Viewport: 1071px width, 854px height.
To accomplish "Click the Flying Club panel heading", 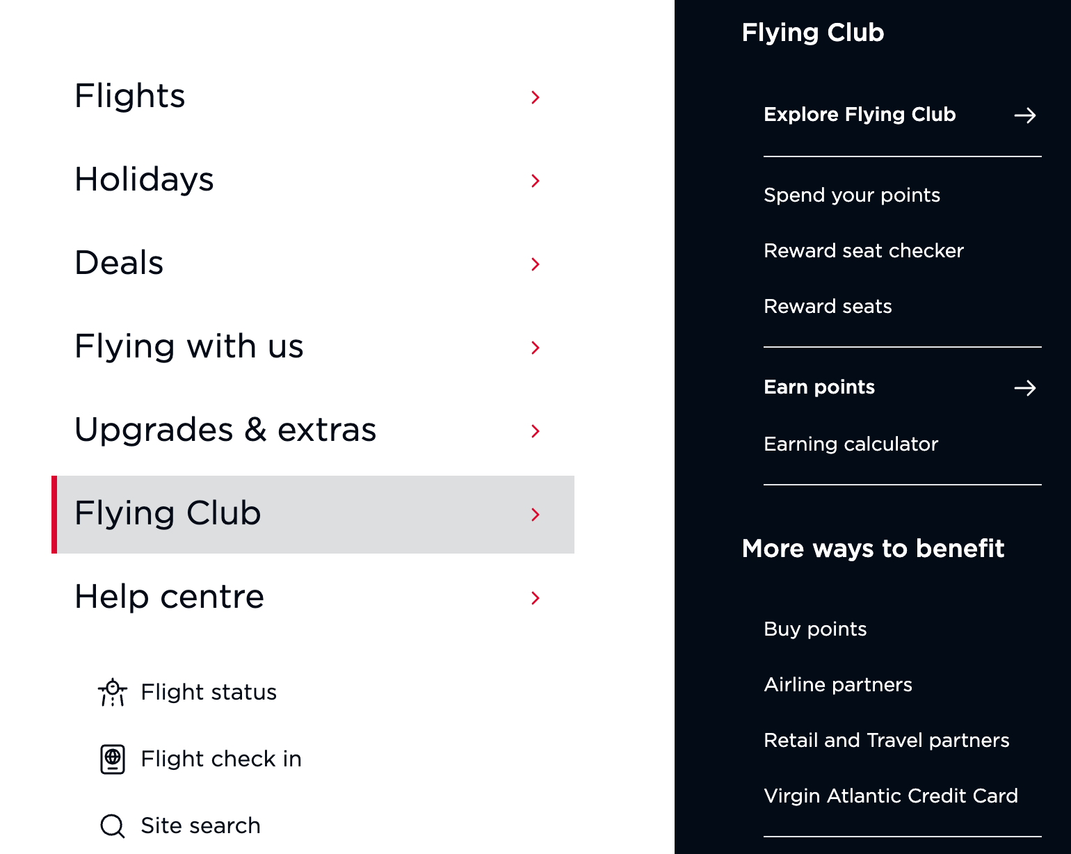I will pos(812,33).
